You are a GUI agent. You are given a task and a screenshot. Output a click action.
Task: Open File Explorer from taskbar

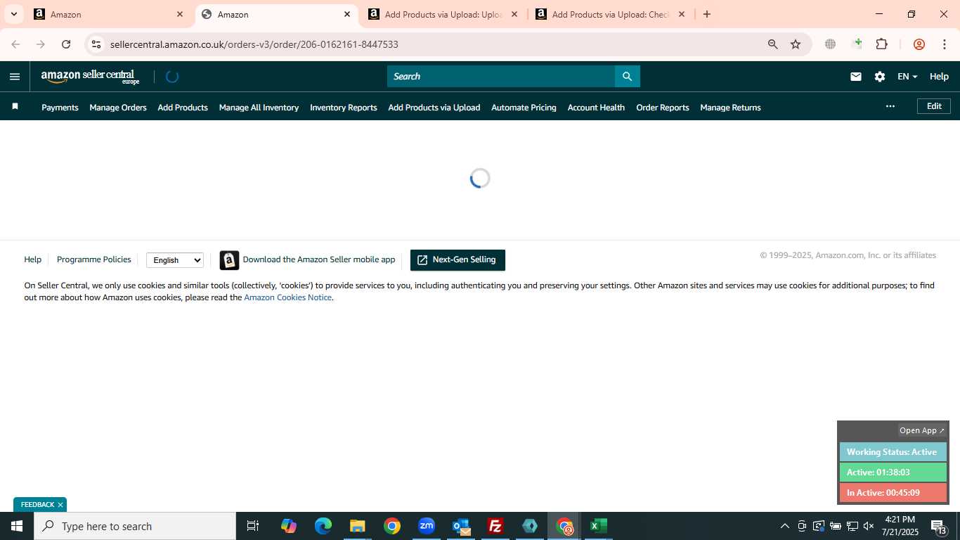357,526
